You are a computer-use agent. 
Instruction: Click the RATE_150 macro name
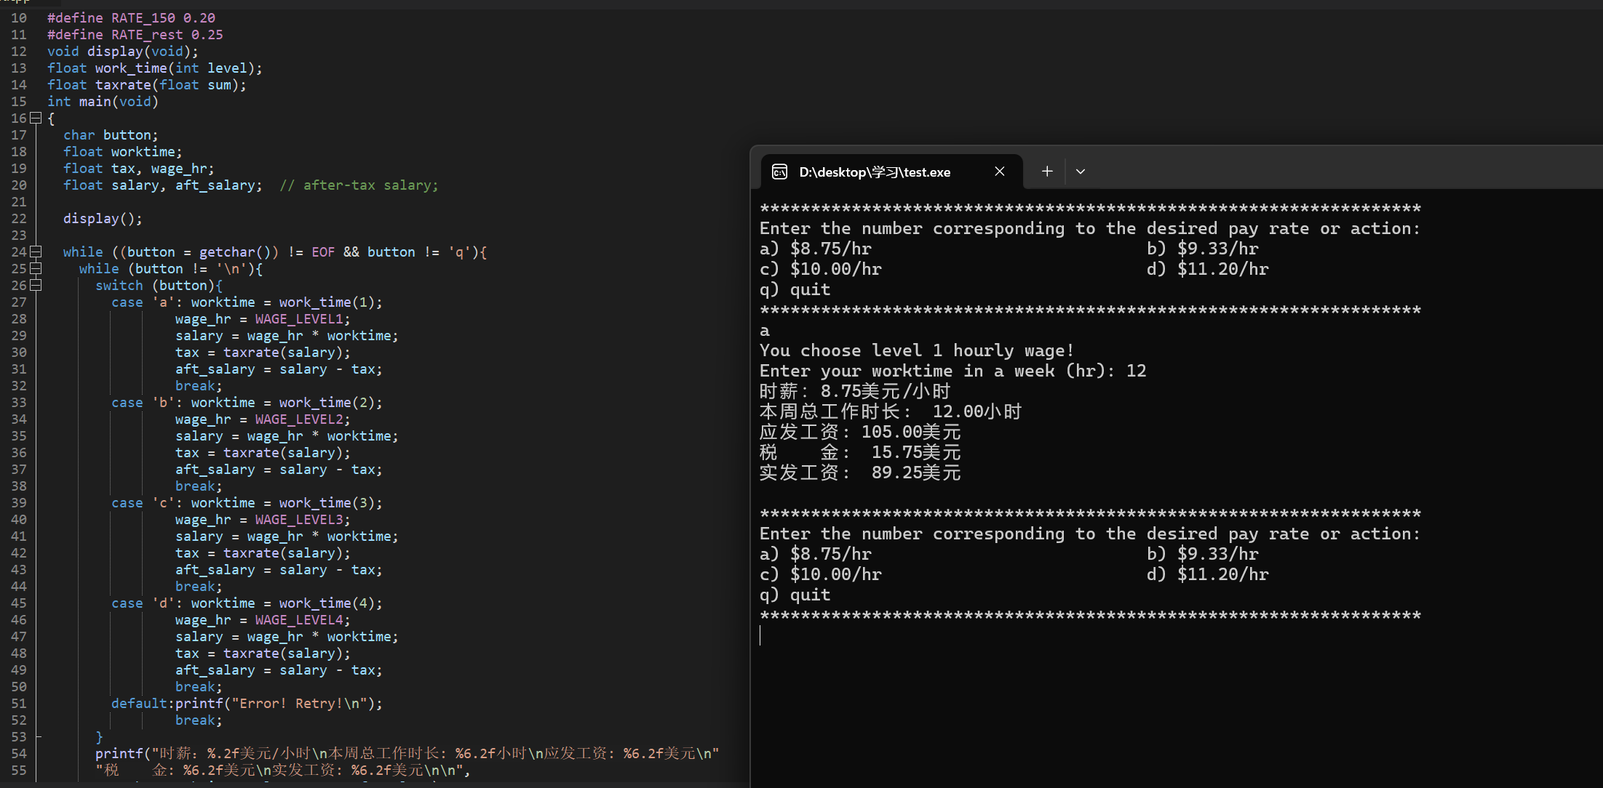pyautogui.click(x=143, y=17)
